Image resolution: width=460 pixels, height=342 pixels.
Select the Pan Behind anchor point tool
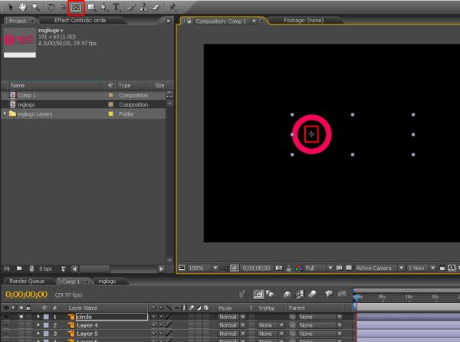(x=76, y=8)
